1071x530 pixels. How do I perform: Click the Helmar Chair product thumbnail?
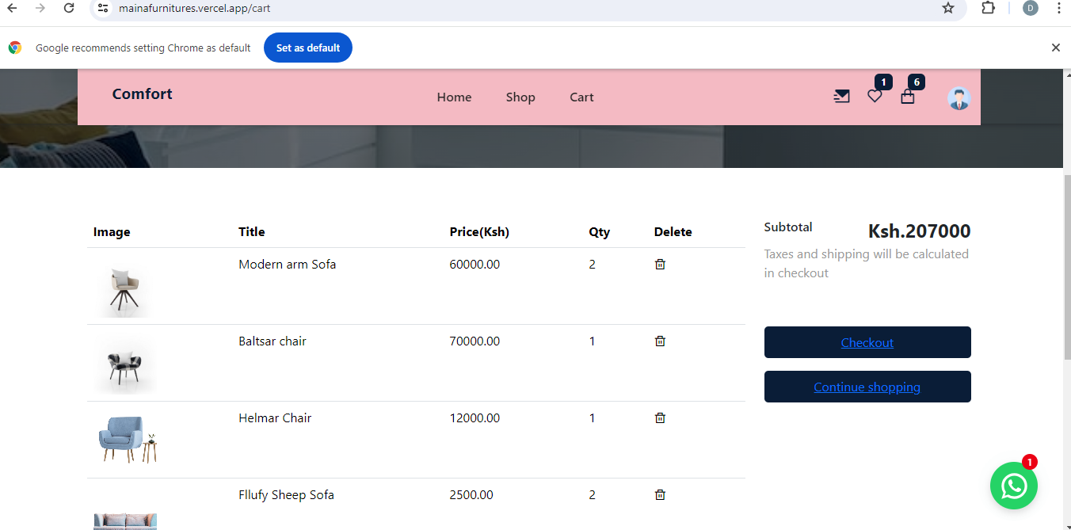(x=127, y=439)
